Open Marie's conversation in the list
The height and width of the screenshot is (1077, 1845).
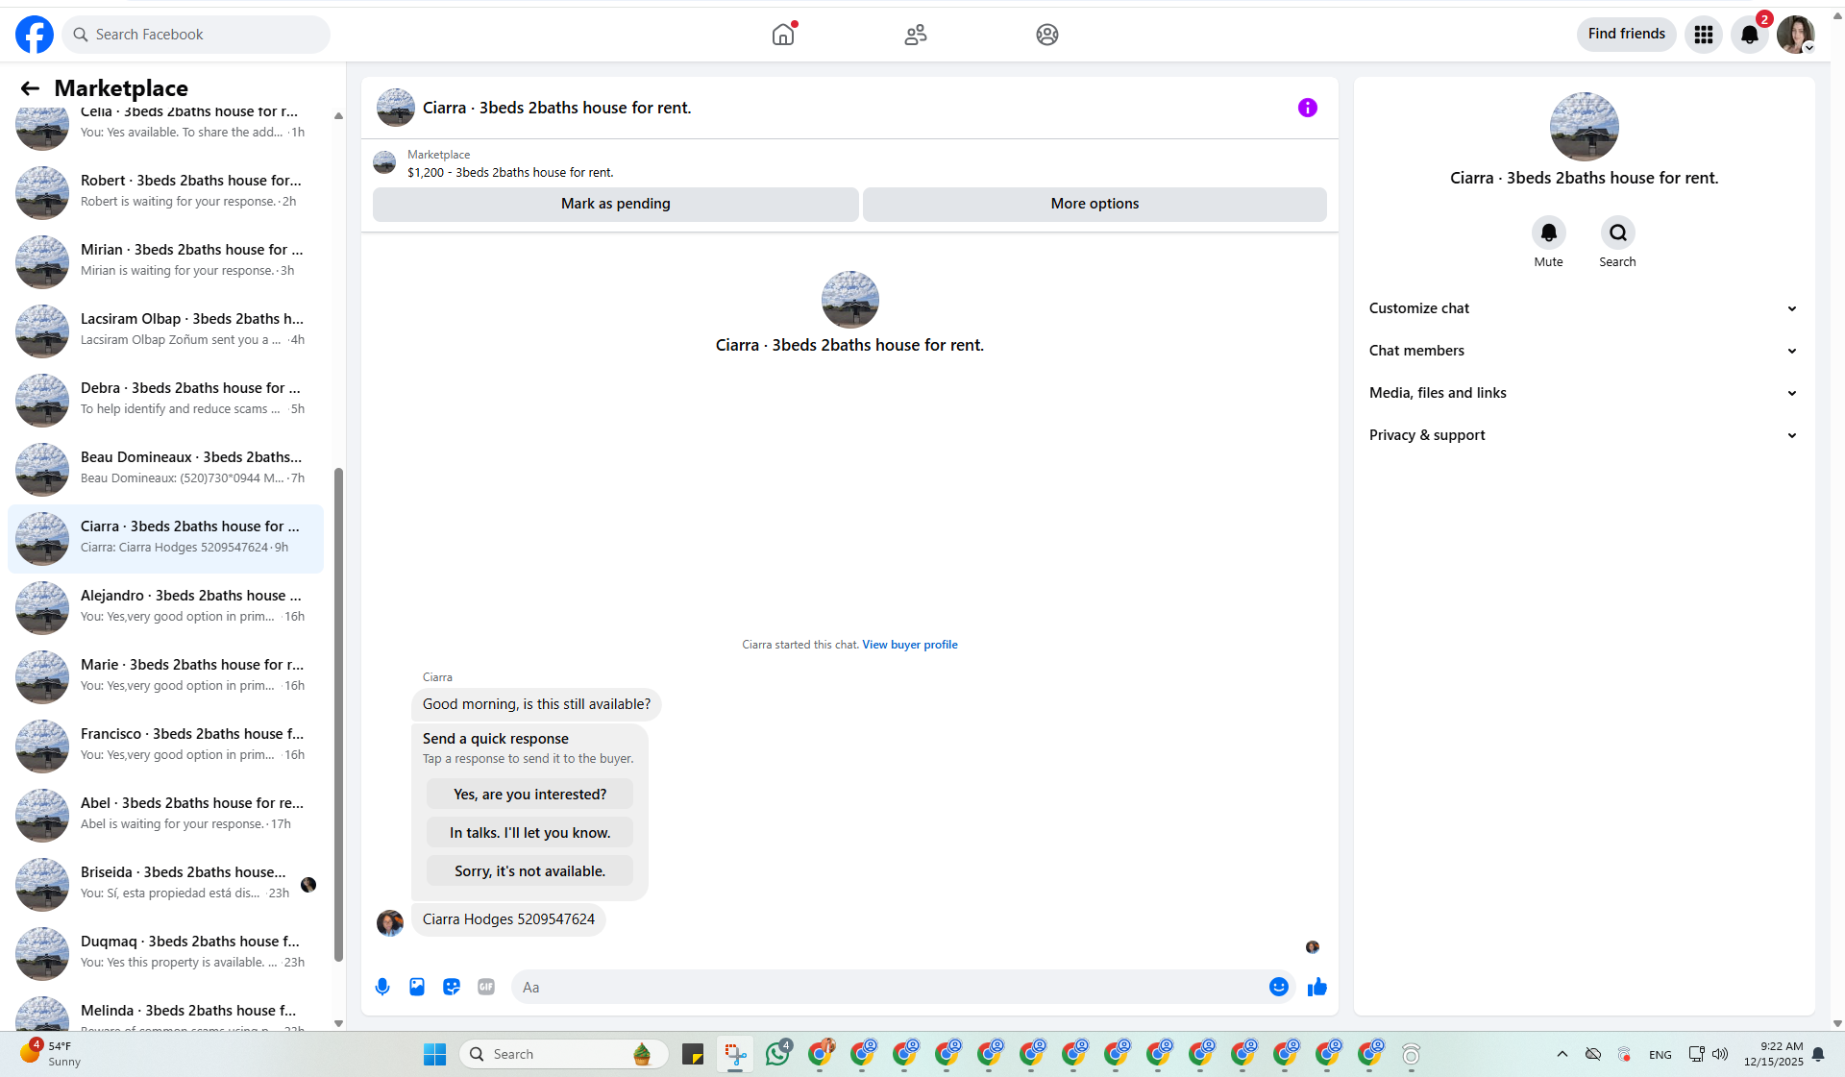(165, 675)
